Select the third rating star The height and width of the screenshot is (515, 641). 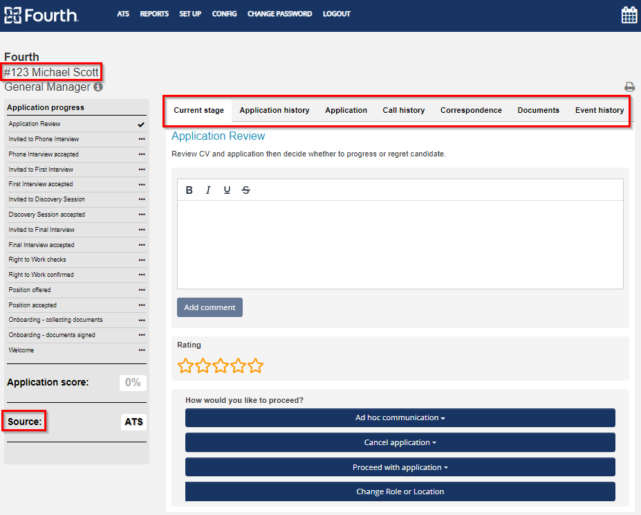point(221,366)
